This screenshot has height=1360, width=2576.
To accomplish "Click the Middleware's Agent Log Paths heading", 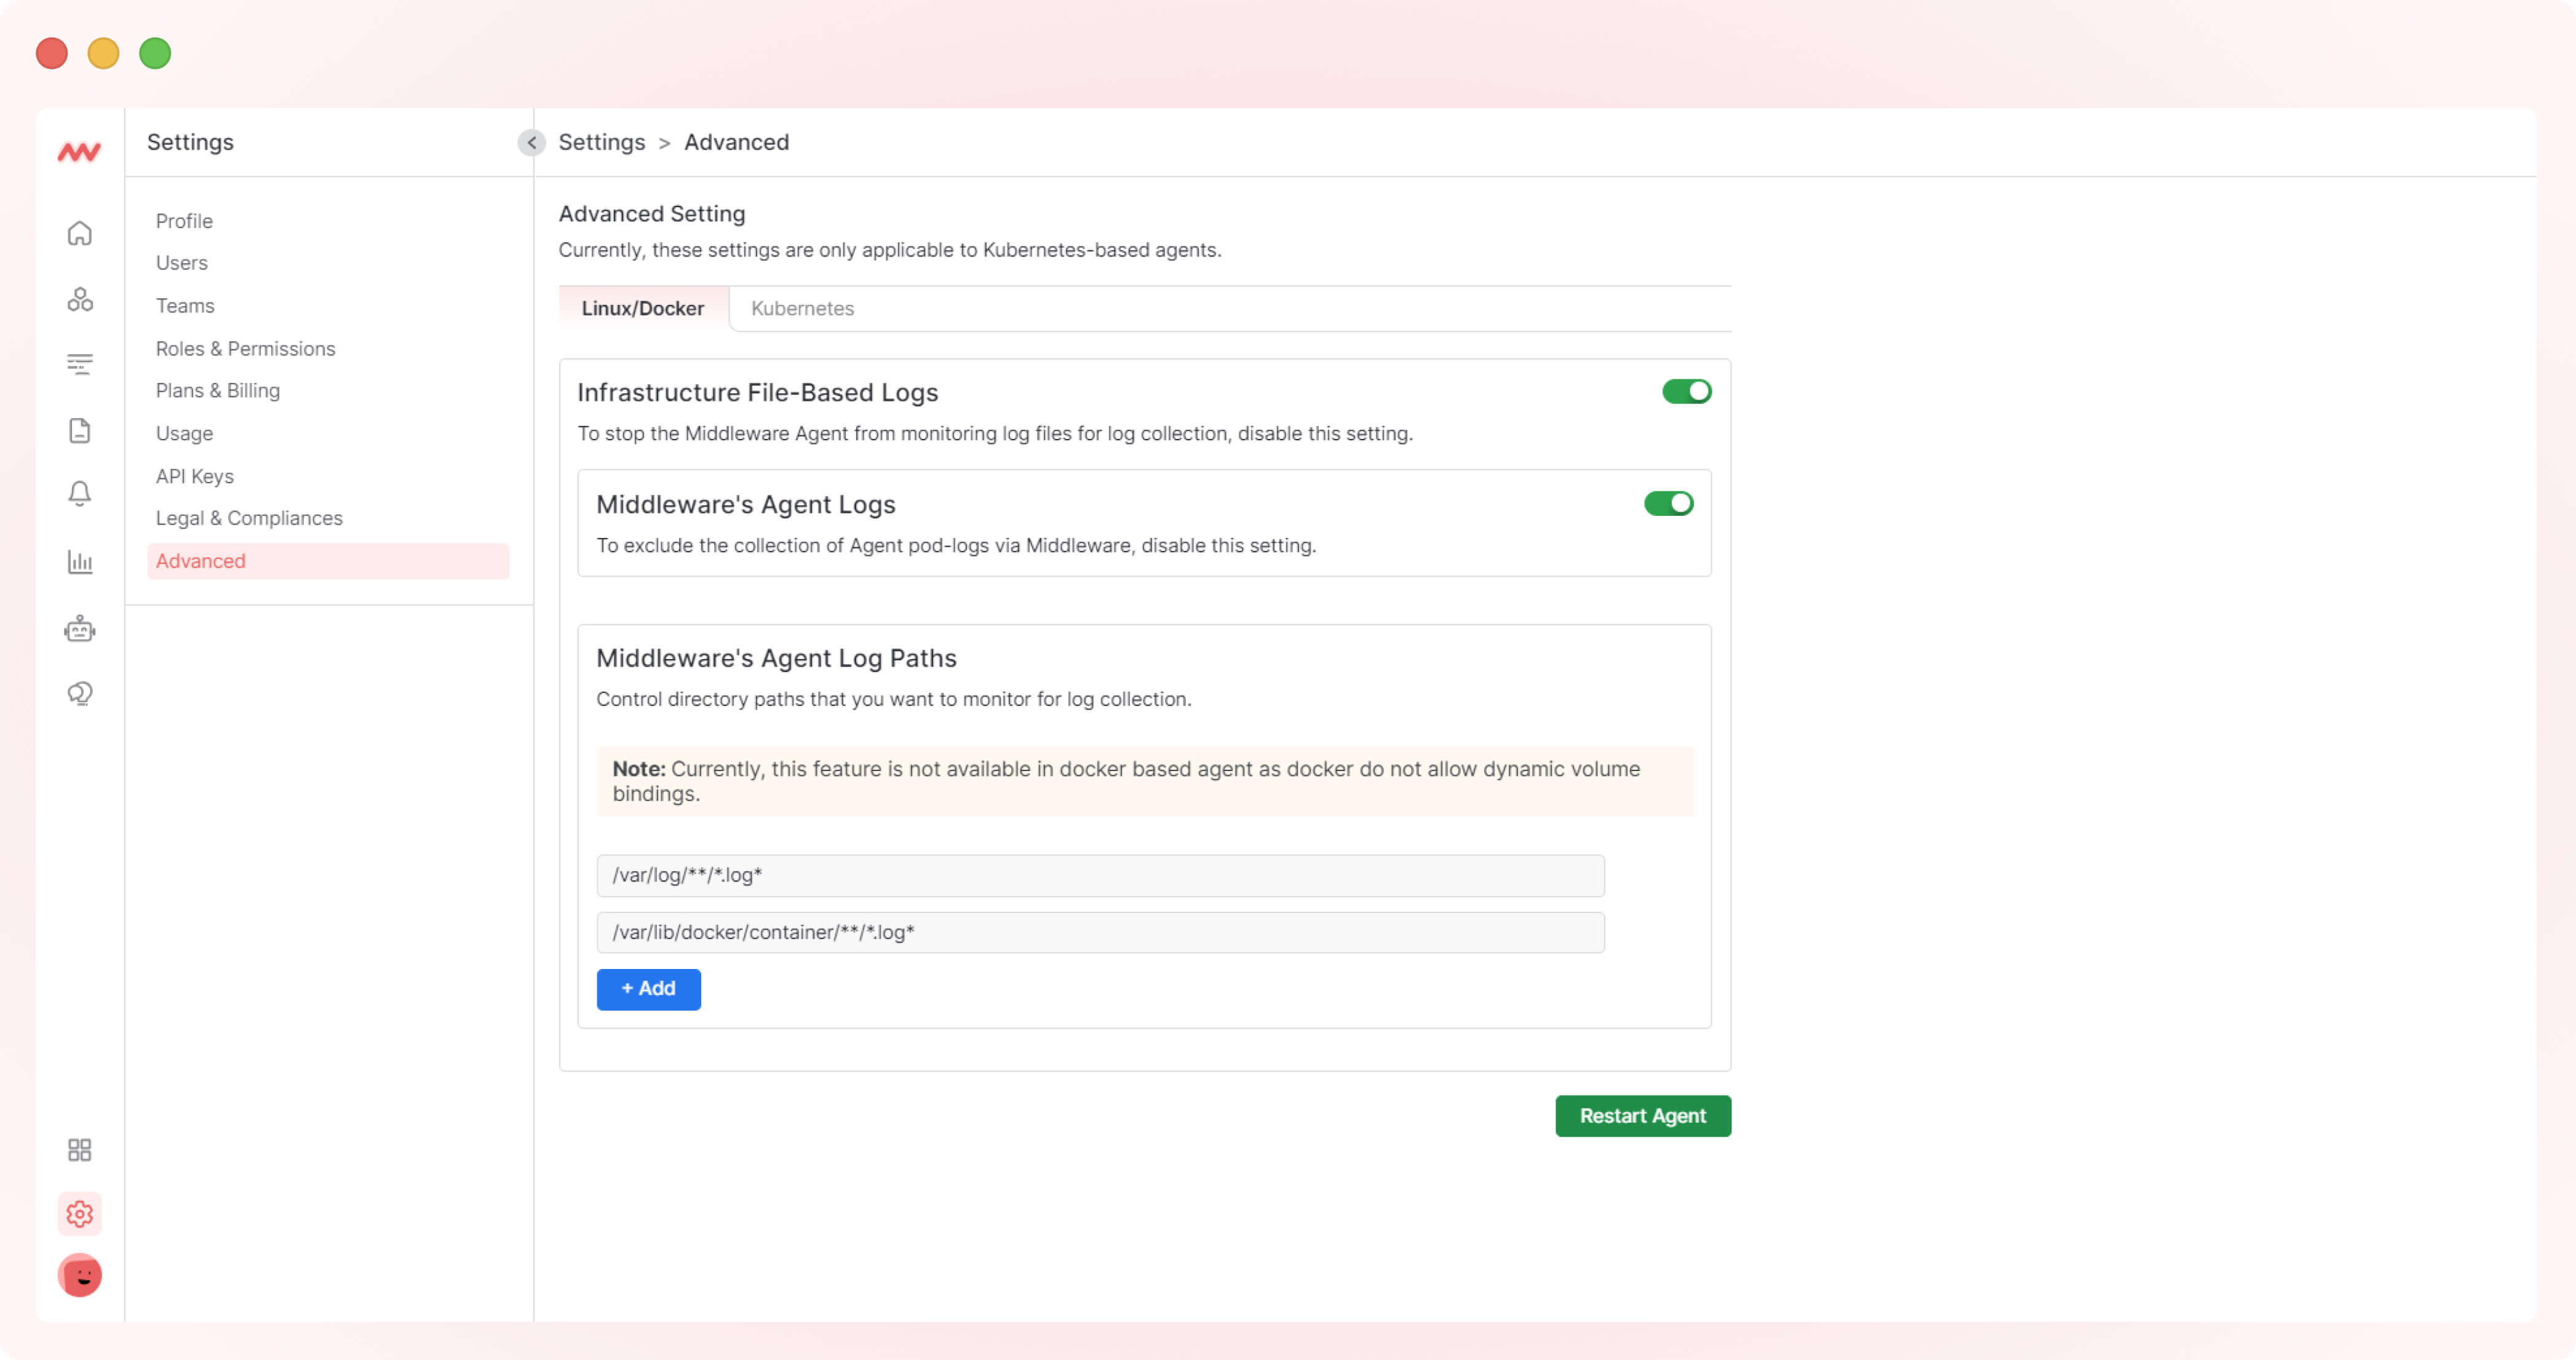I will [x=776, y=658].
